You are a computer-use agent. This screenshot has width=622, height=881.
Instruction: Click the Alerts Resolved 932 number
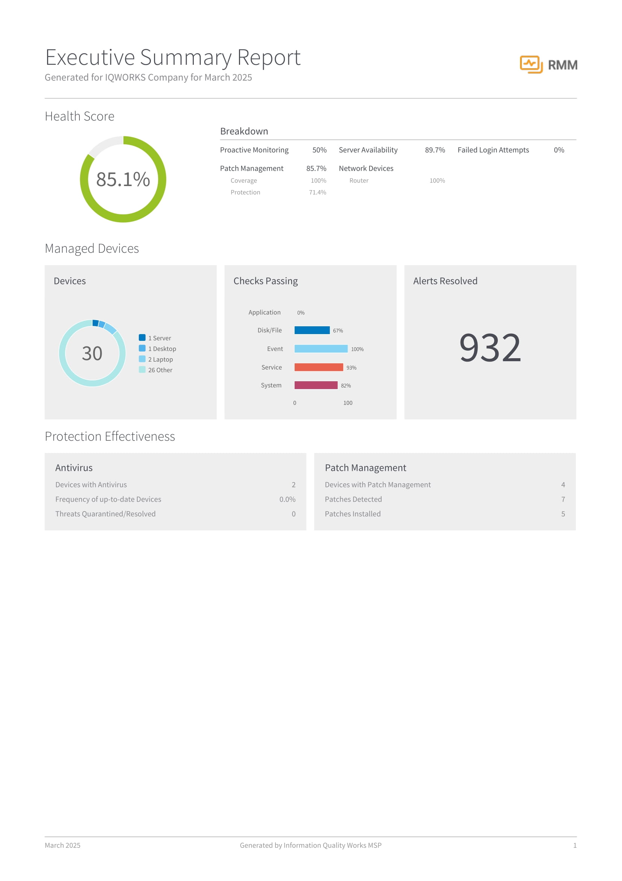tap(490, 348)
